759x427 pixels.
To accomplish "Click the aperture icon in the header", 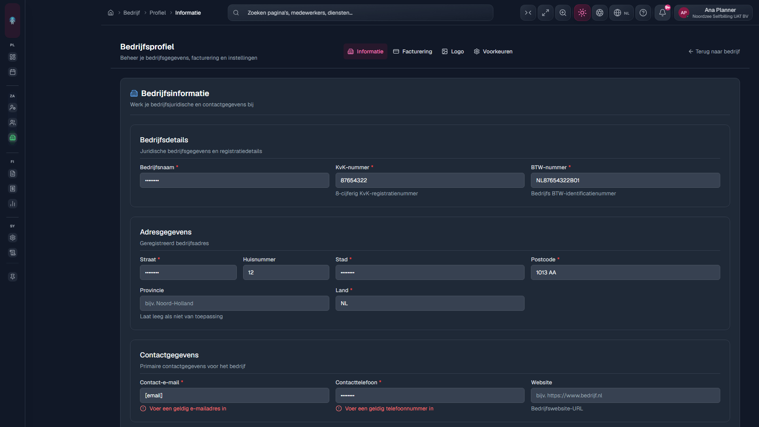I will point(600,13).
